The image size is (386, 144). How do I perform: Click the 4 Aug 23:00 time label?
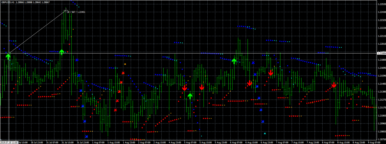(x=175, y=143)
